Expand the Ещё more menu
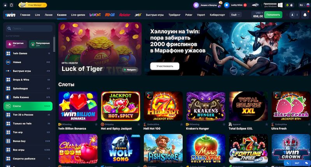Screen dimensions: 311x167 [236, 15]
